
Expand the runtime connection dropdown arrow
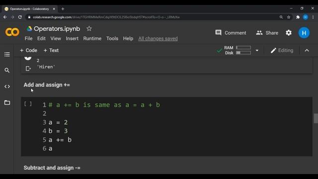[257, 50]
